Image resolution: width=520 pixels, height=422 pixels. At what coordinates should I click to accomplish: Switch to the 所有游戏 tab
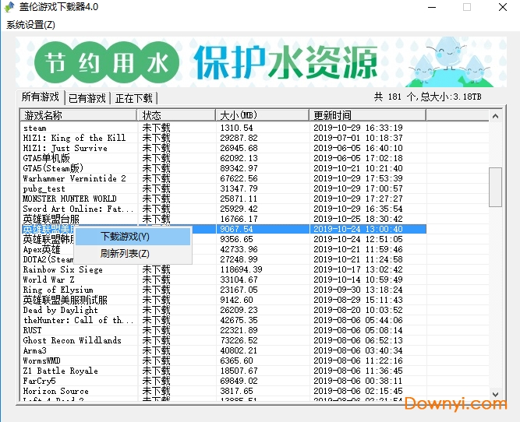tap(40, 97)
